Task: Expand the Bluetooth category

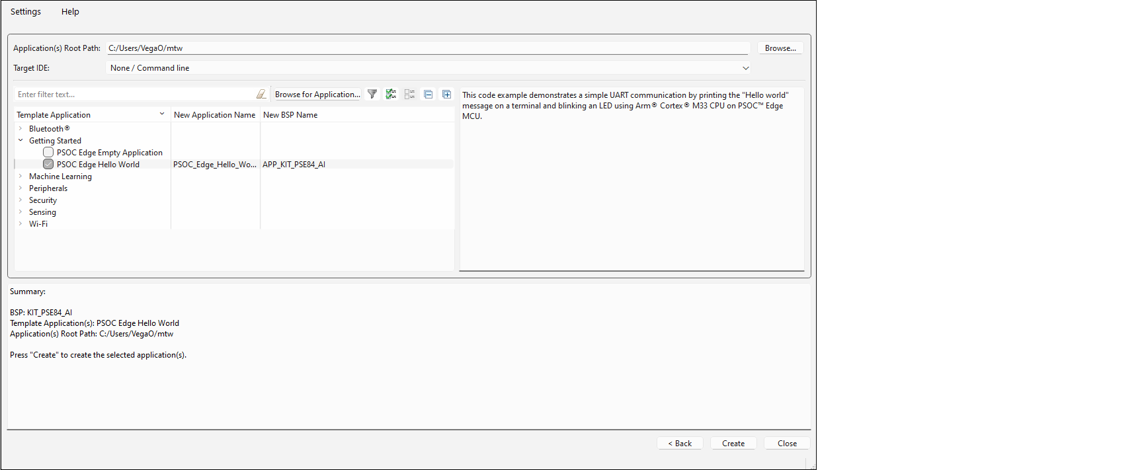Action: pyautogui.click(x=20, y=129)
